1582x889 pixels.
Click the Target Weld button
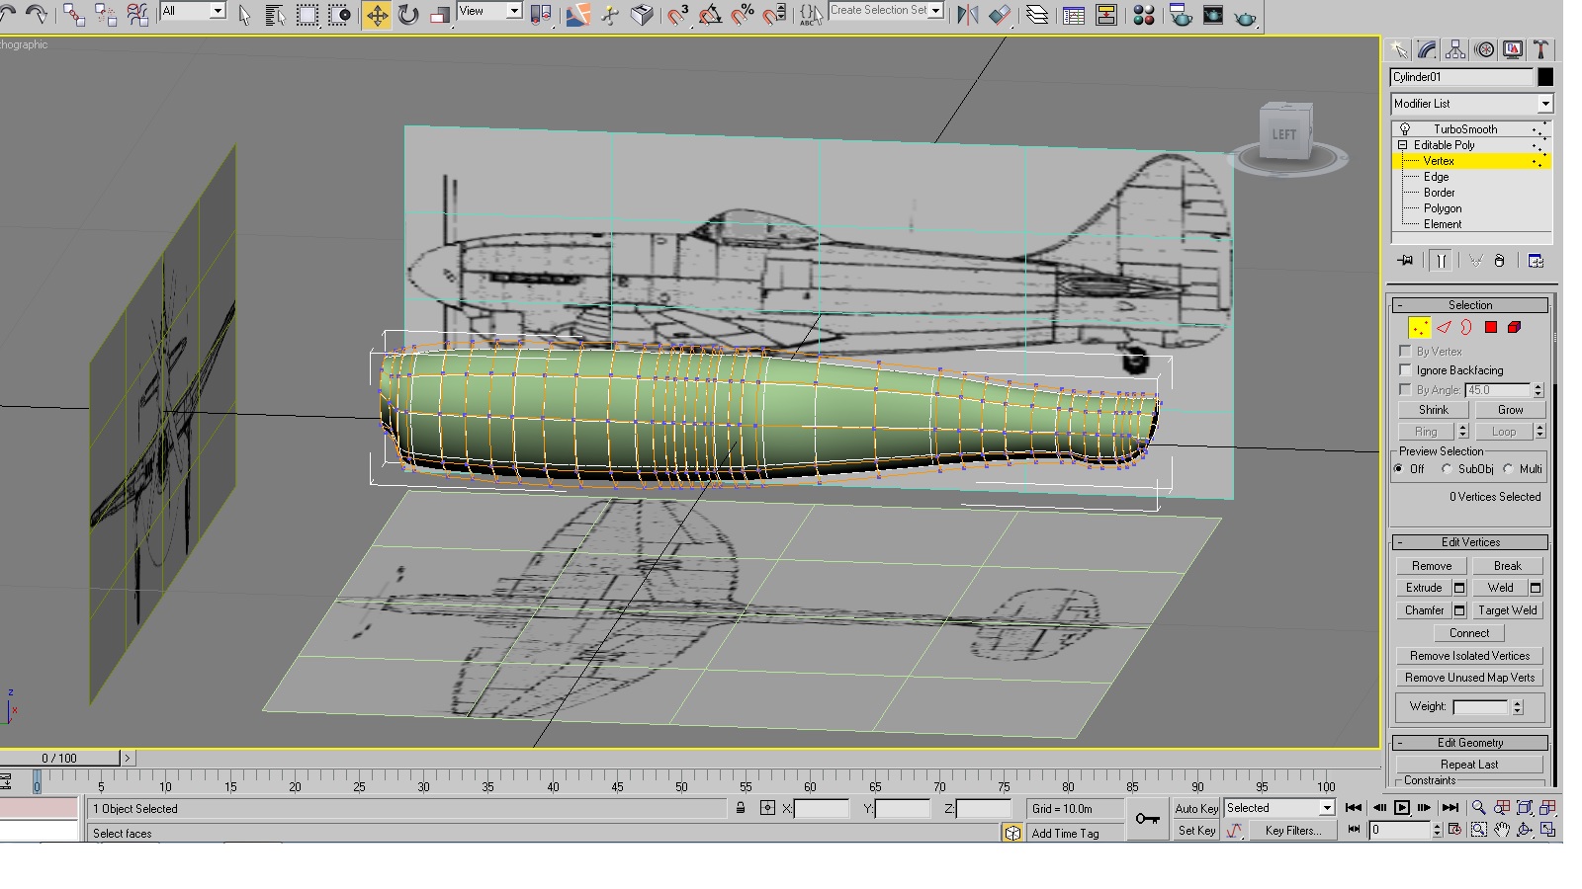pos(1507,610)
